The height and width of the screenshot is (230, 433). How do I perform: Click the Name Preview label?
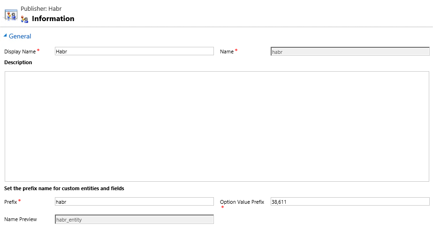click(x=21, y=219)
